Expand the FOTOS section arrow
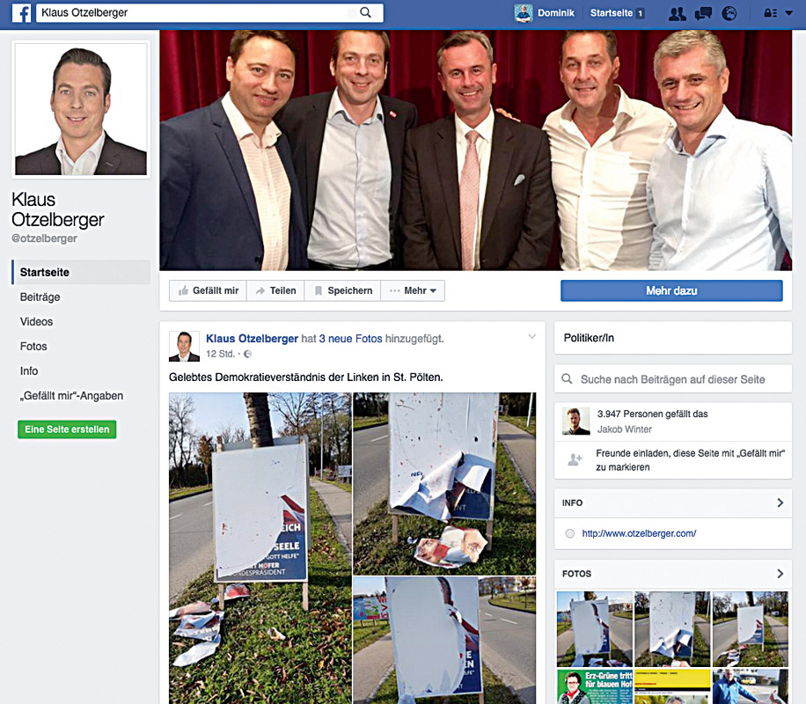The width and height of the screenshot is (806, 704). coord(780,574)
